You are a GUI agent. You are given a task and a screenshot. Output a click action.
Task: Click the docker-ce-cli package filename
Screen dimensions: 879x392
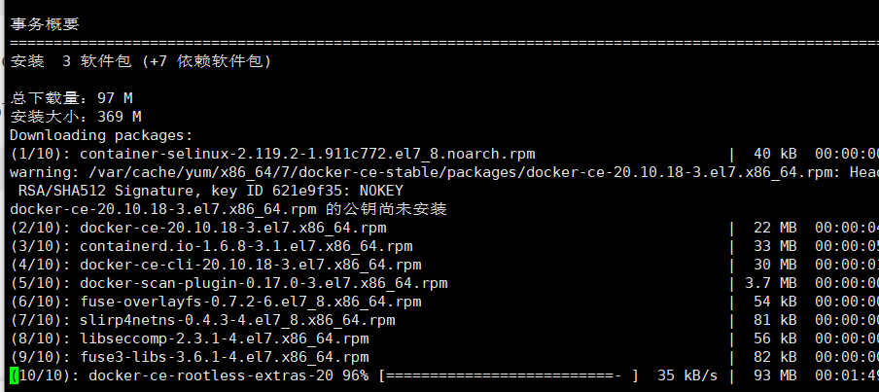point(251,265)
